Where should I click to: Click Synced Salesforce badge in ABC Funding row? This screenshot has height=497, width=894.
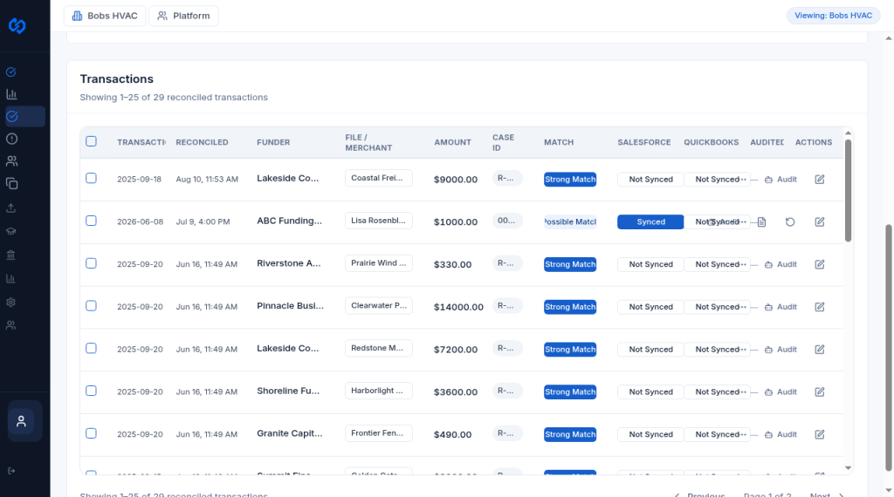tap(650, 222)
